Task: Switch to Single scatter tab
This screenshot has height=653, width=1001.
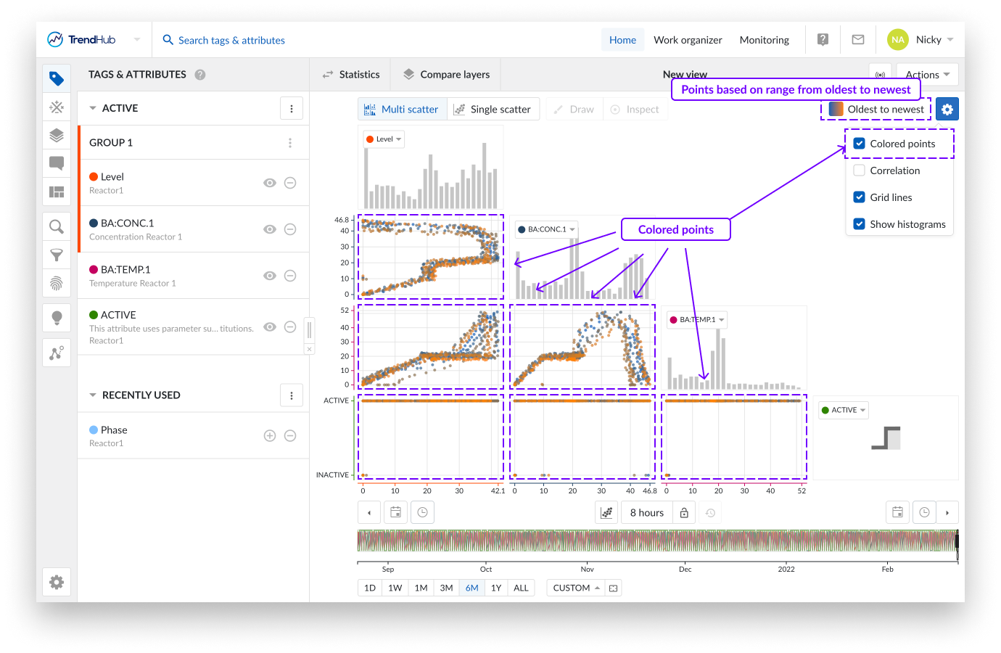Action: (493, 110)
